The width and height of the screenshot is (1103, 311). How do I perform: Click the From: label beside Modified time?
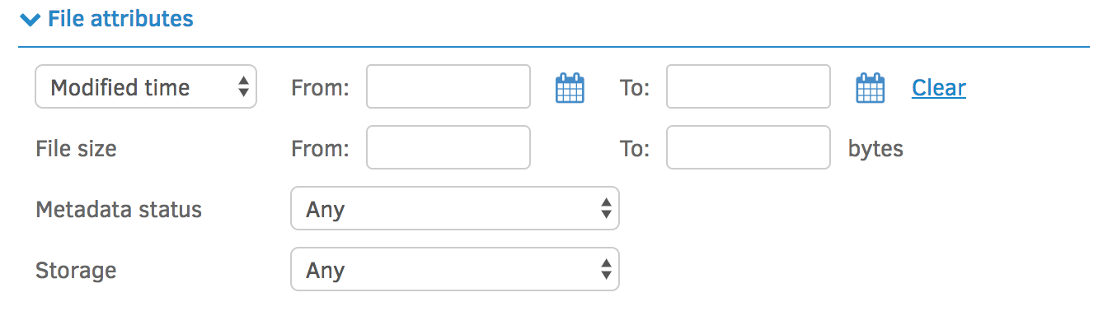(x=321, y=88)
